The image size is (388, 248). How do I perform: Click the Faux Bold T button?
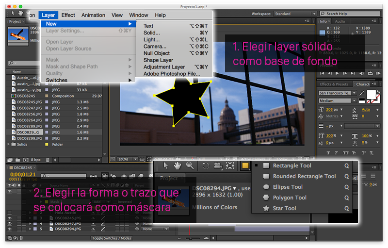[x=328, y=153]
